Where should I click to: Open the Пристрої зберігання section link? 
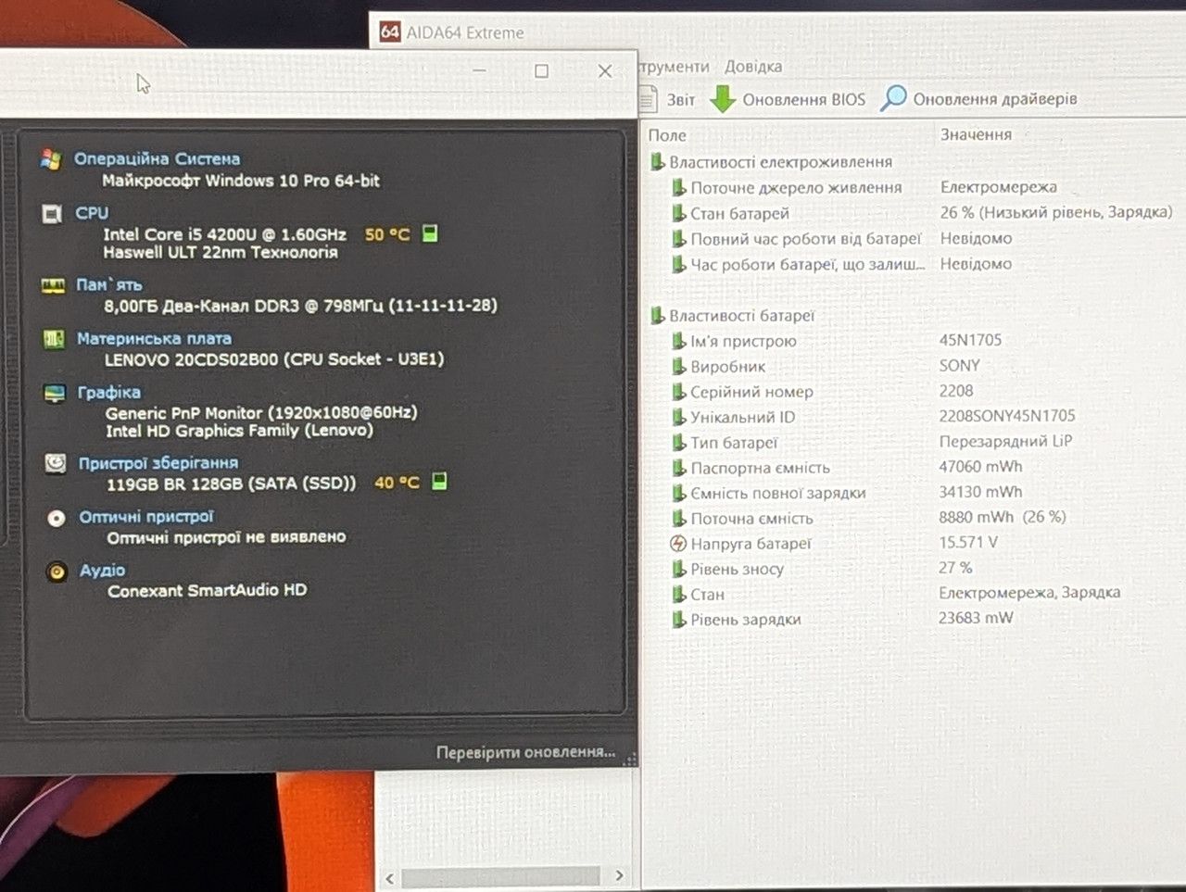coord(158,463)
